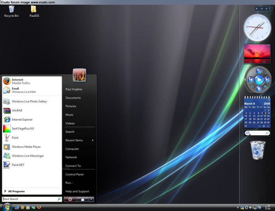The width and height of the screenshot is (275, 211).
Task: Open Serif PagePlus 9.0
Action: [x=32, y=129]
